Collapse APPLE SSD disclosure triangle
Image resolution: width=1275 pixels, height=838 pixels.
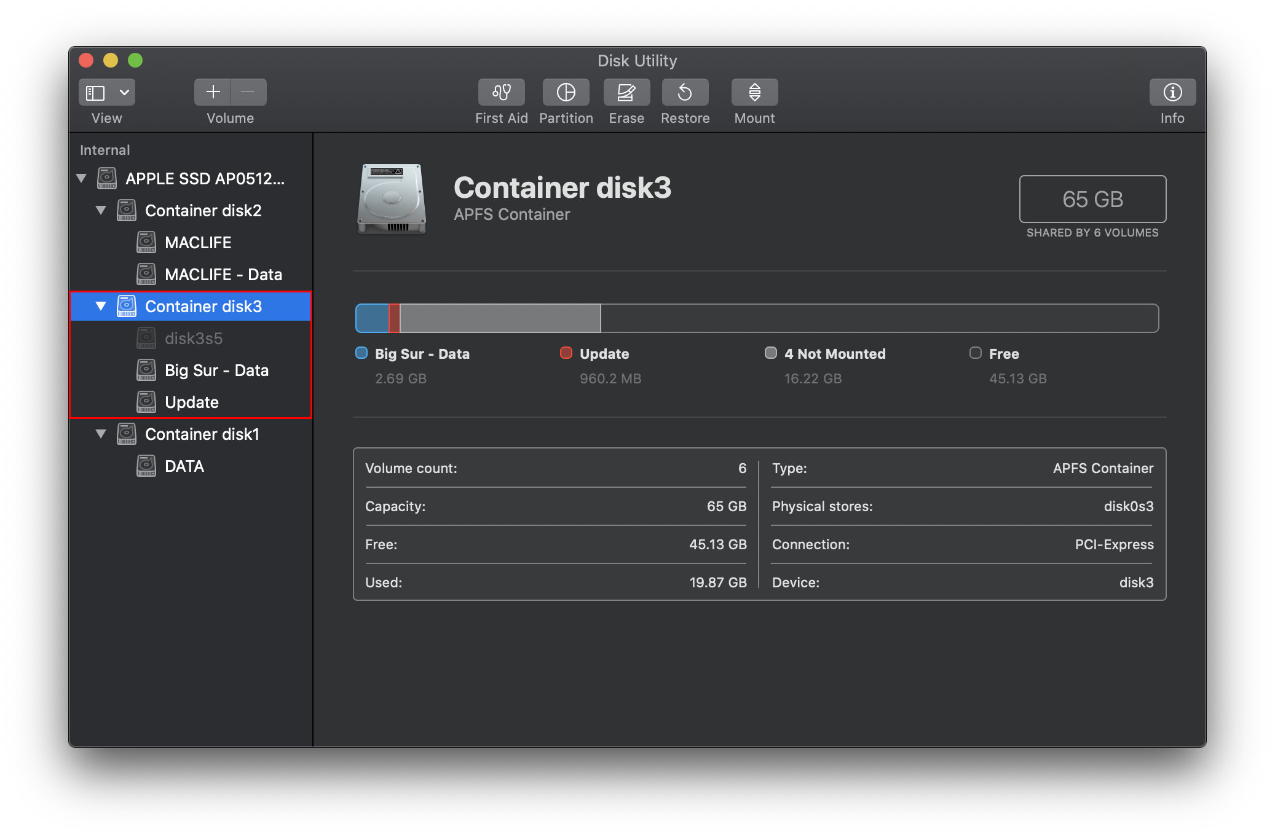81,179
